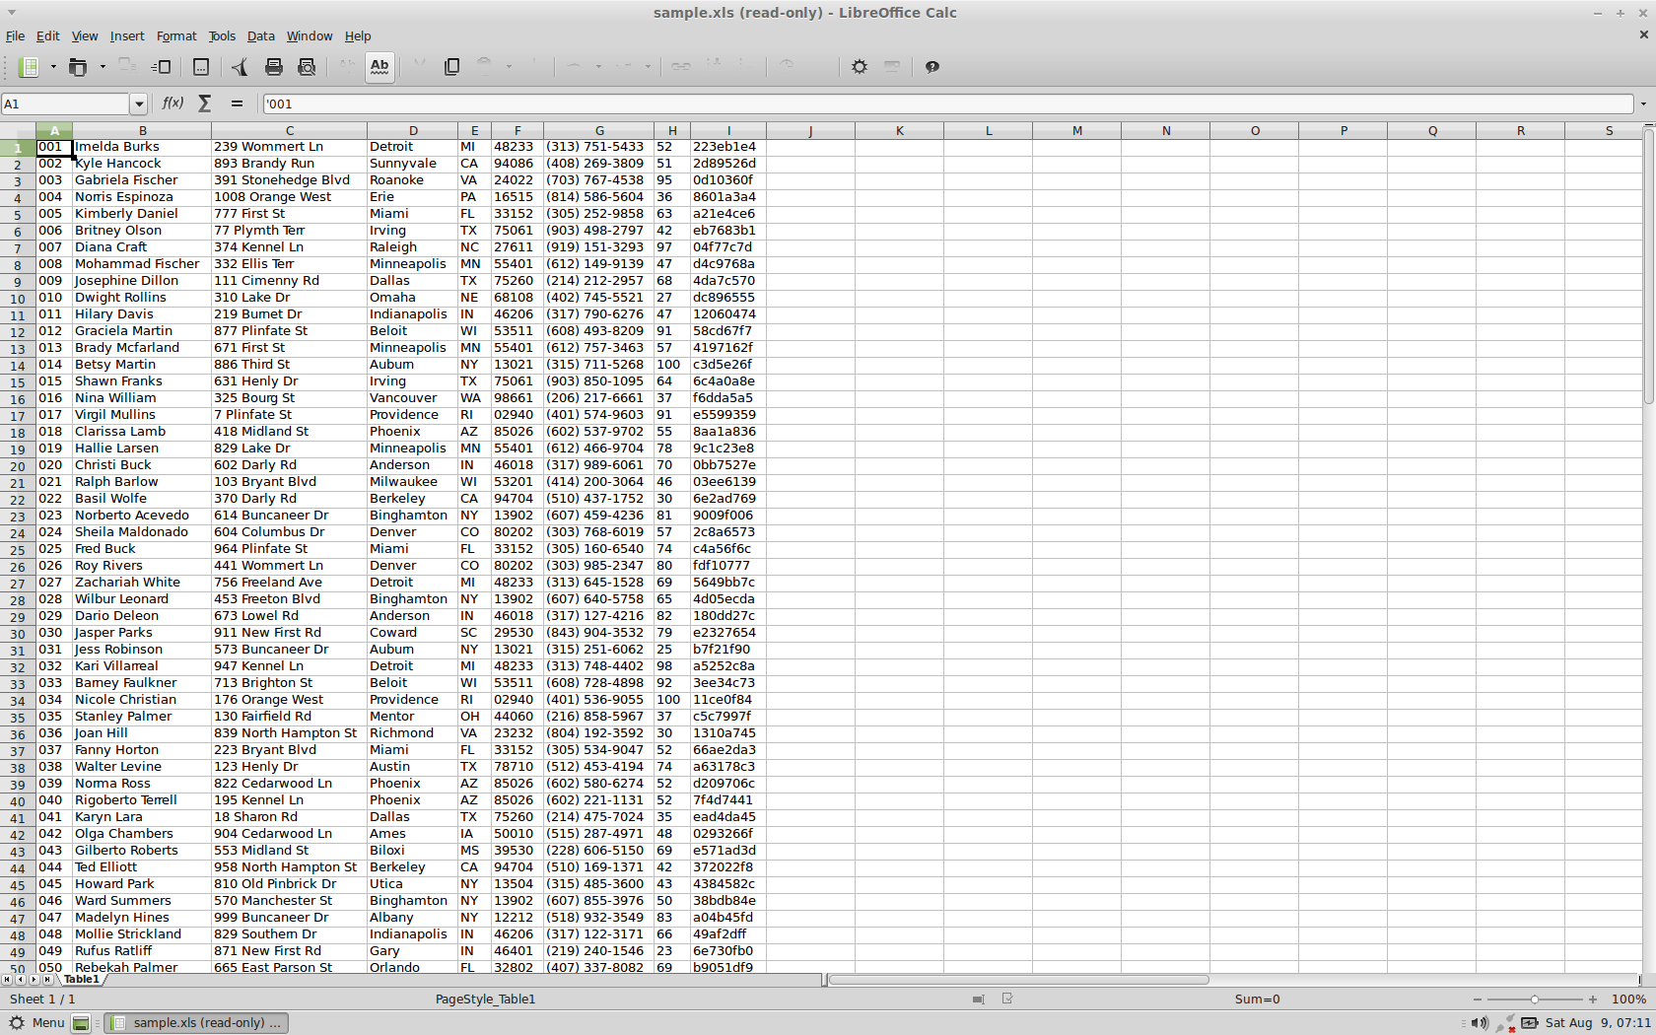The width and height of the screenshot is (1656, 1035).
Task: Print the document using the printer icon
Action: pyautogui.click(x=274, y=67)
